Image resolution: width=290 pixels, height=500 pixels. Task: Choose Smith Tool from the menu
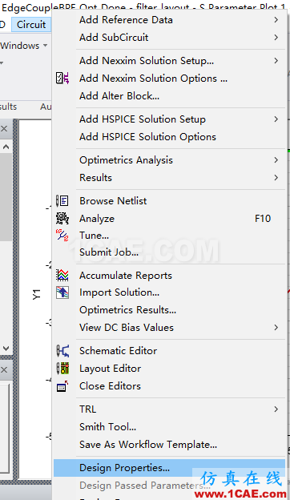(107, 426)
